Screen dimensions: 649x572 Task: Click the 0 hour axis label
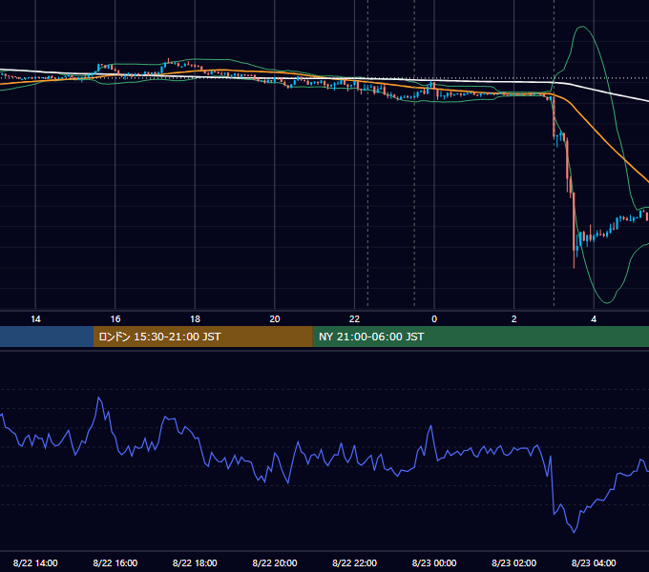pos(434,319)
